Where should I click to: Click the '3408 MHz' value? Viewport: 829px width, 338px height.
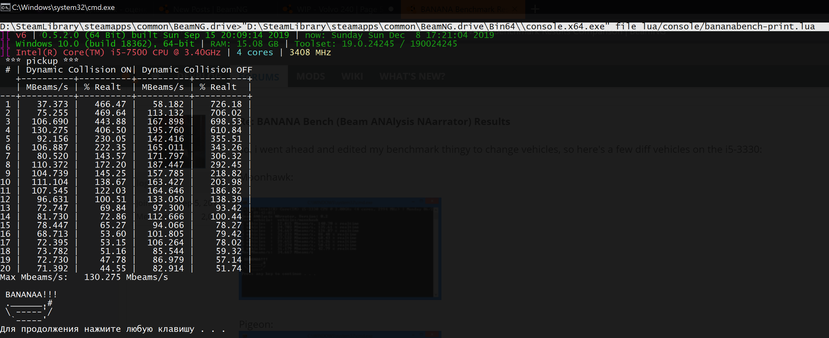[x=310, y=52]
